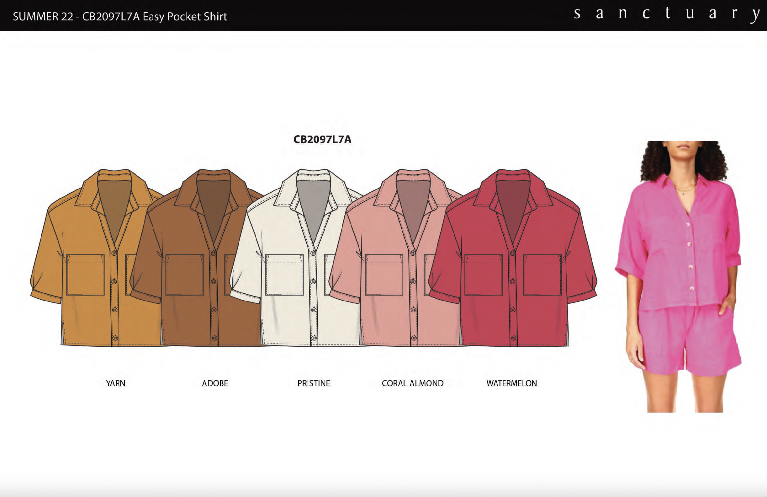Image resolution: width=767 pixels, height=497 pixels.
Task: Click the YARN color label
Action: tap(115, 383)
